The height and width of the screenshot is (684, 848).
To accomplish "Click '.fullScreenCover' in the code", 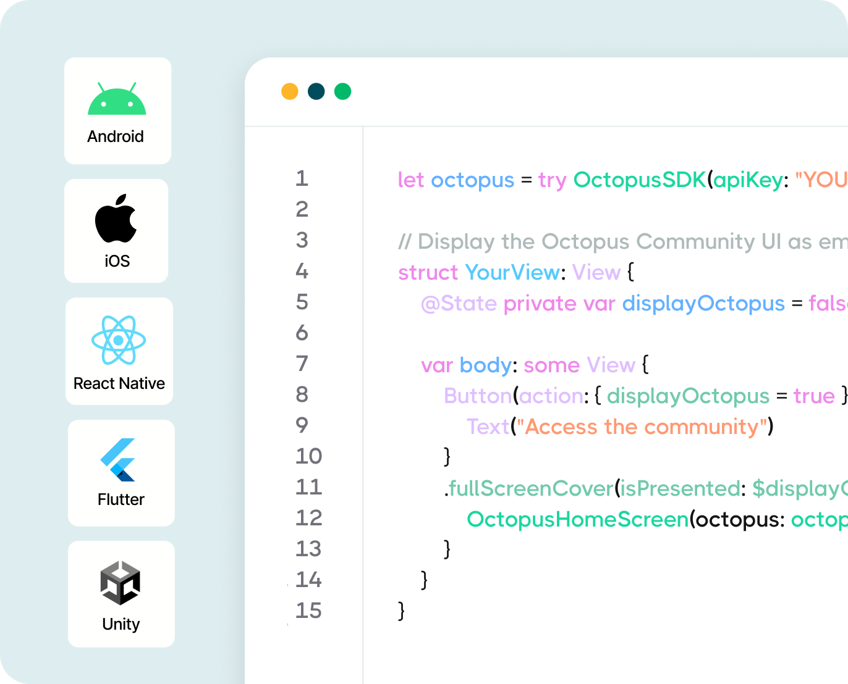I will 529,488.
